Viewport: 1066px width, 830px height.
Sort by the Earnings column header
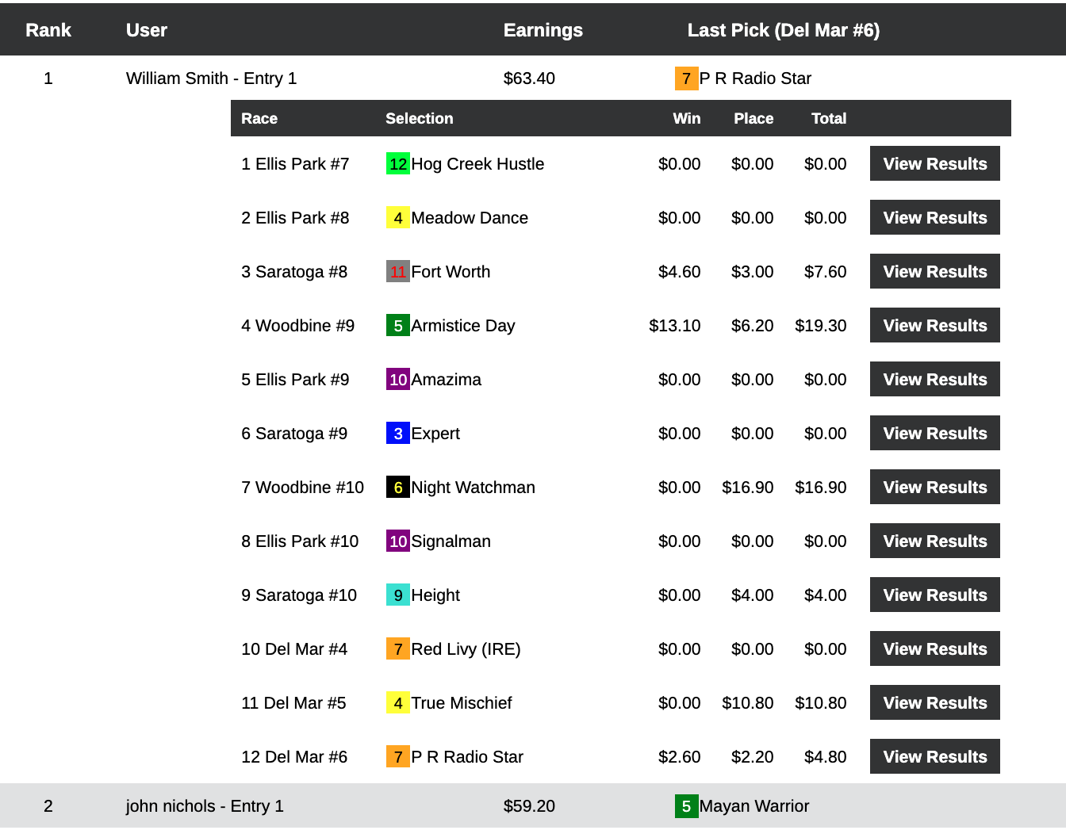pyautogui.click(x=543, y=30)
